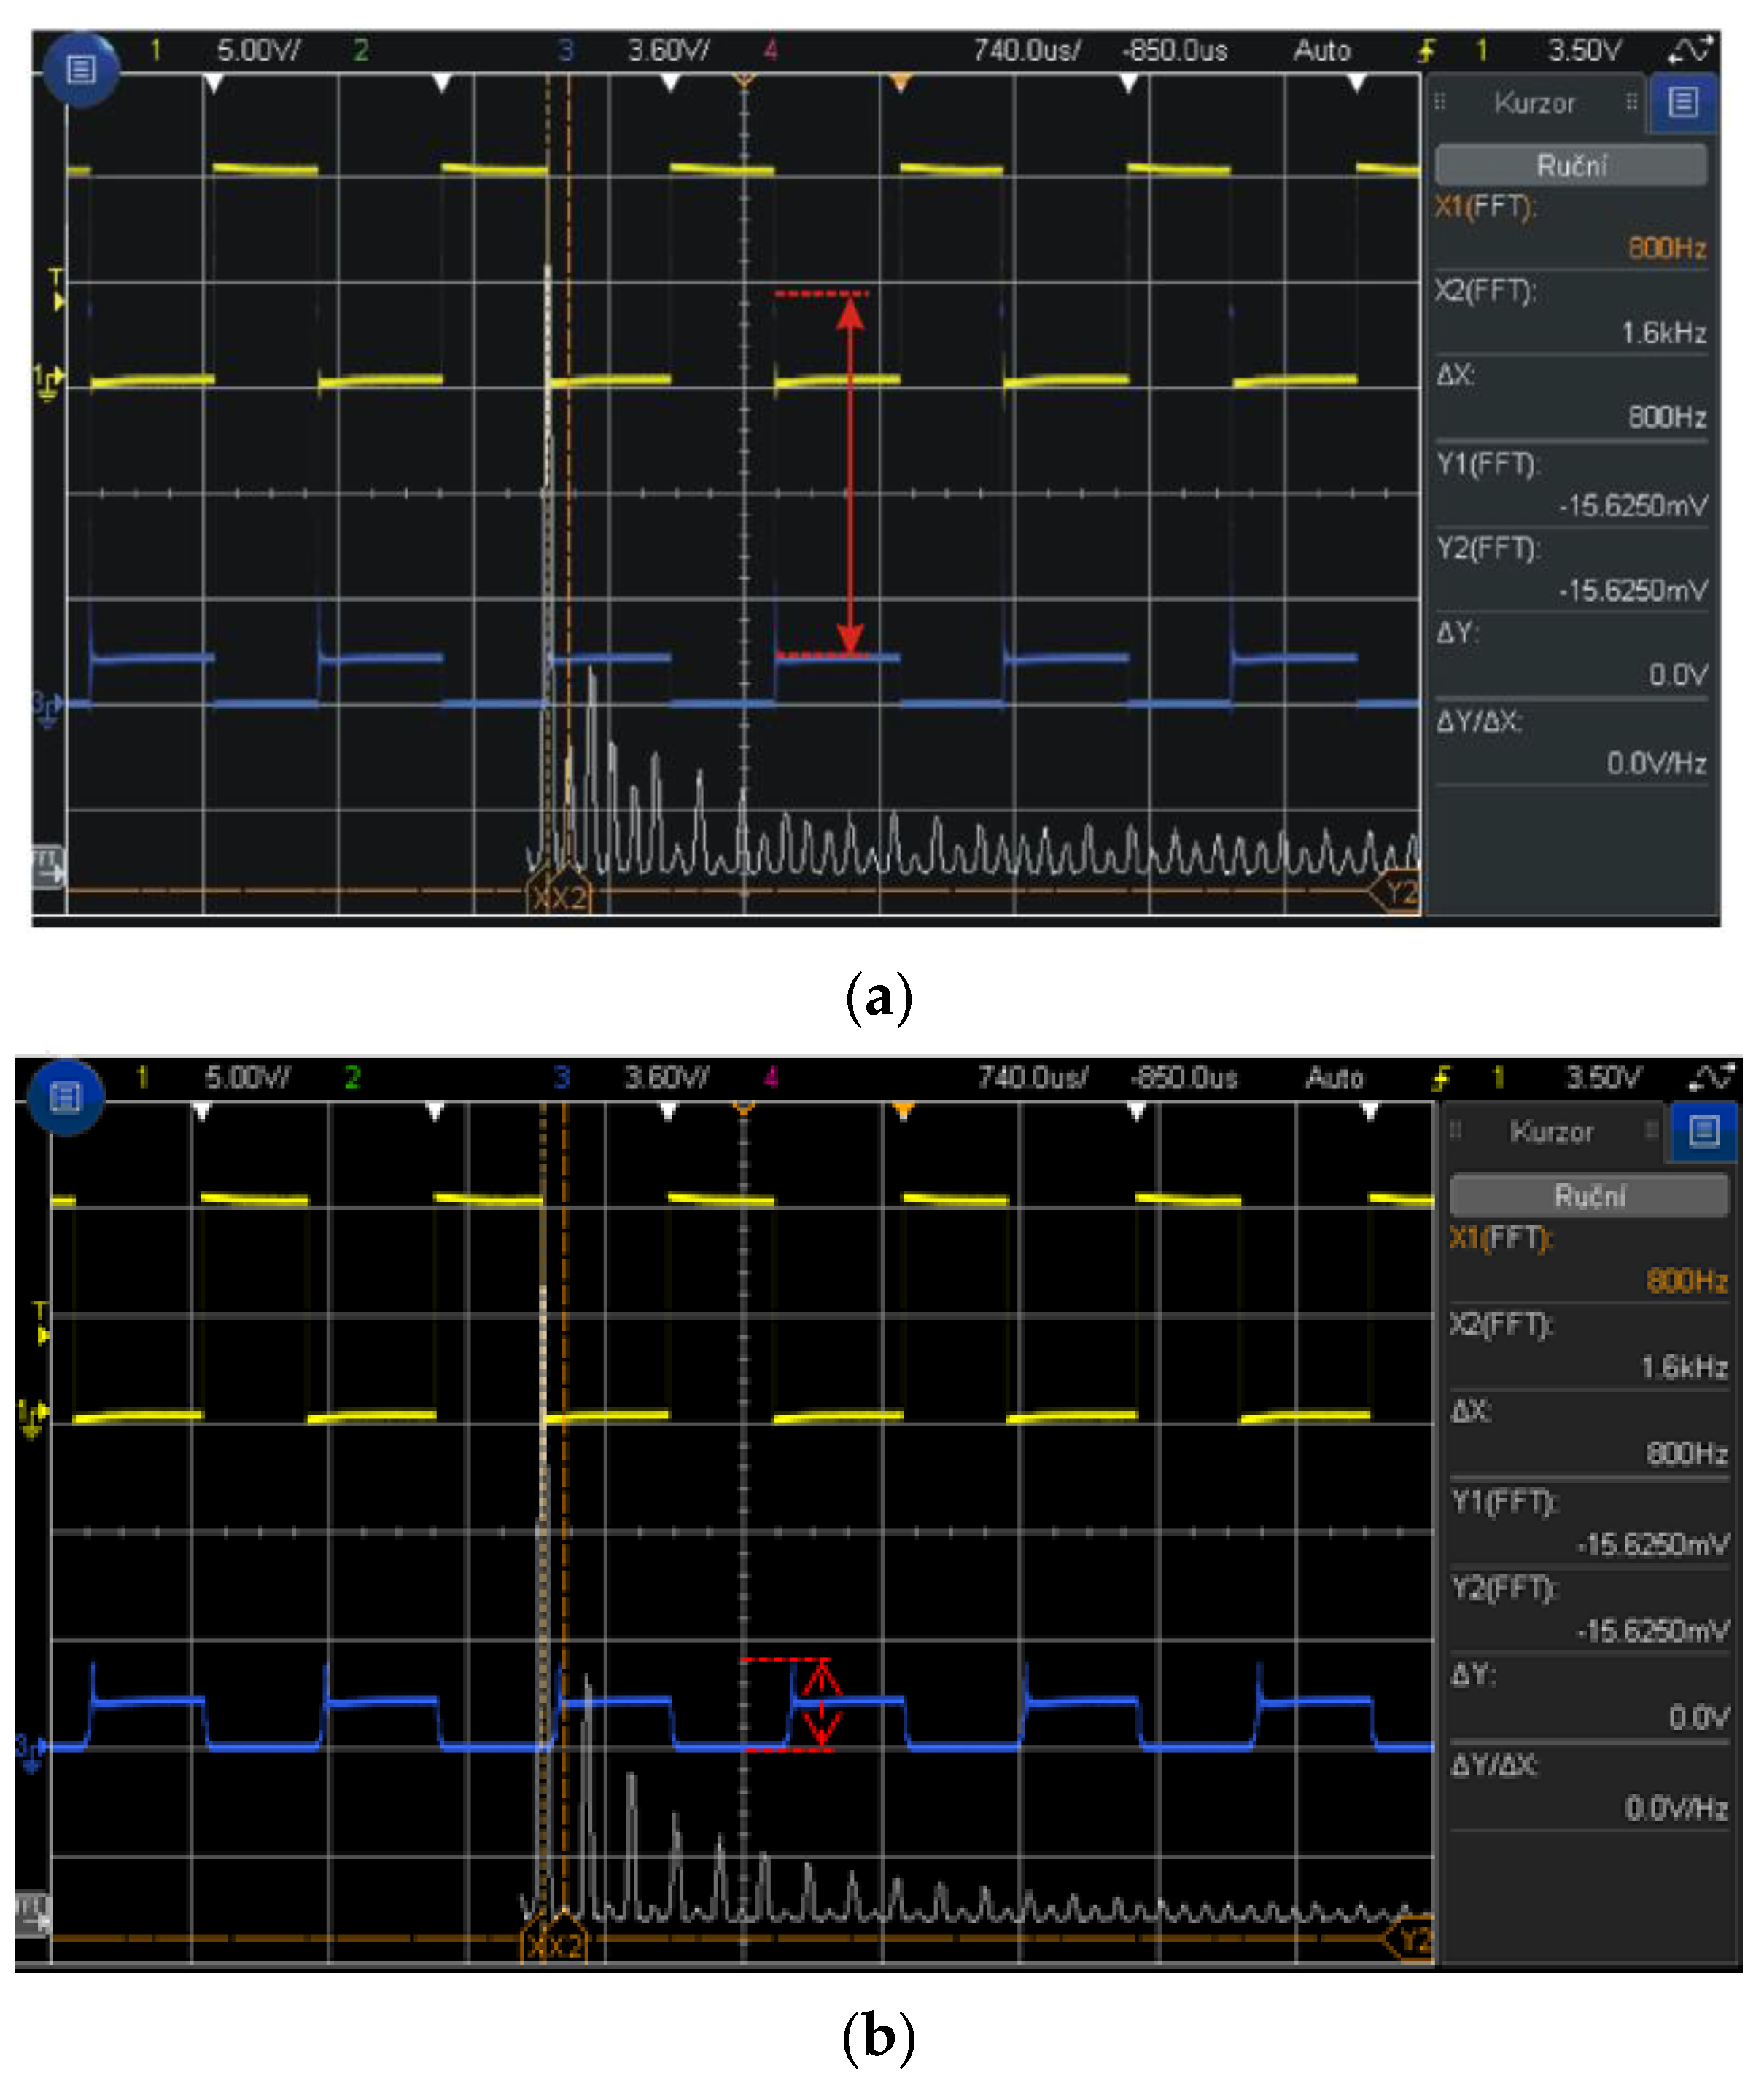Toggle channel 4 label in figure (a) header
Viewport: 1764px width, 2089px height.
(770, 50)
